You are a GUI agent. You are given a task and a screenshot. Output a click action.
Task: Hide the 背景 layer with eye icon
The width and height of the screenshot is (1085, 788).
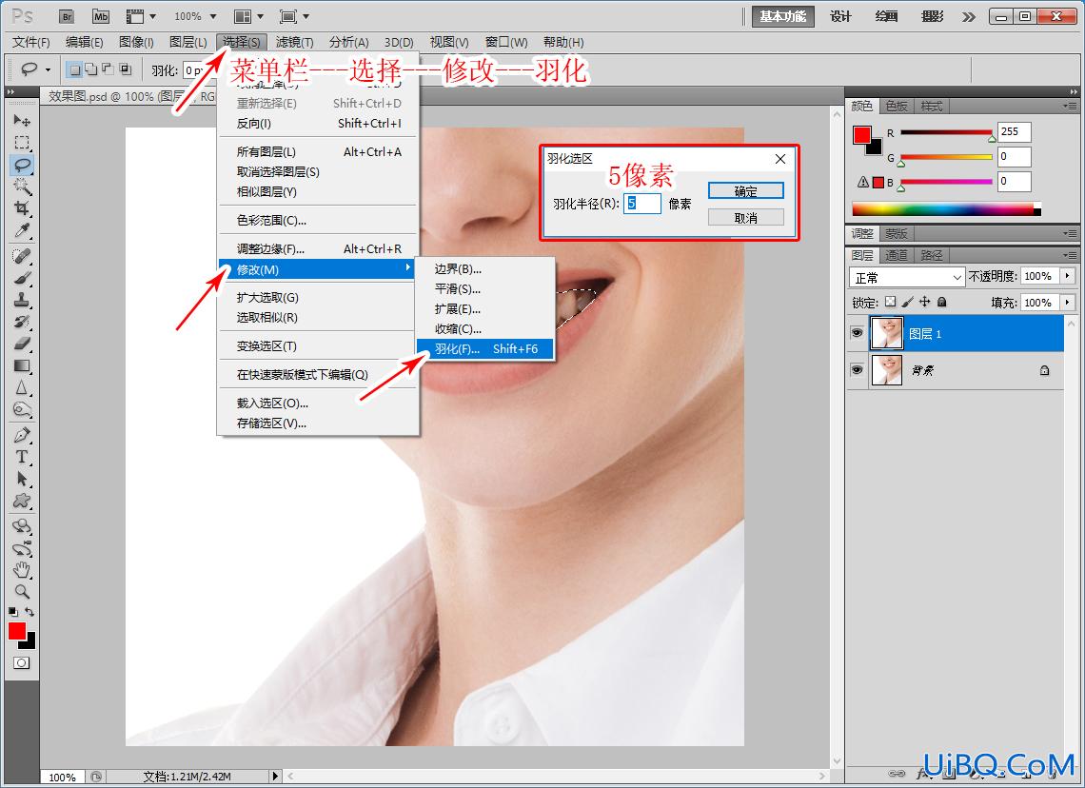tap(857, 370)
